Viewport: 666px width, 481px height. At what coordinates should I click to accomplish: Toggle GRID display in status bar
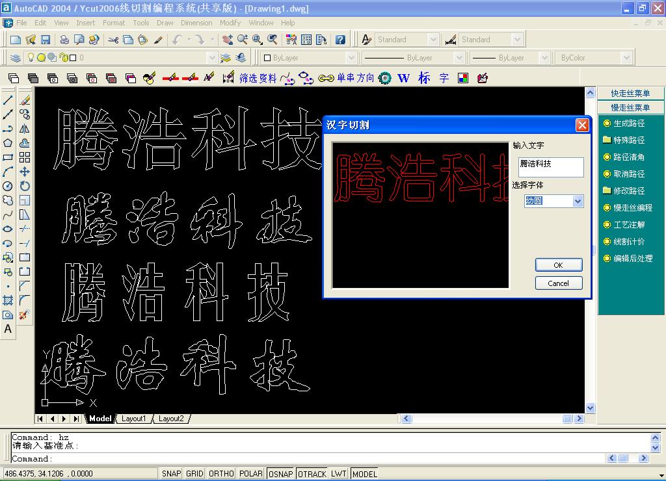click(194, 474)
